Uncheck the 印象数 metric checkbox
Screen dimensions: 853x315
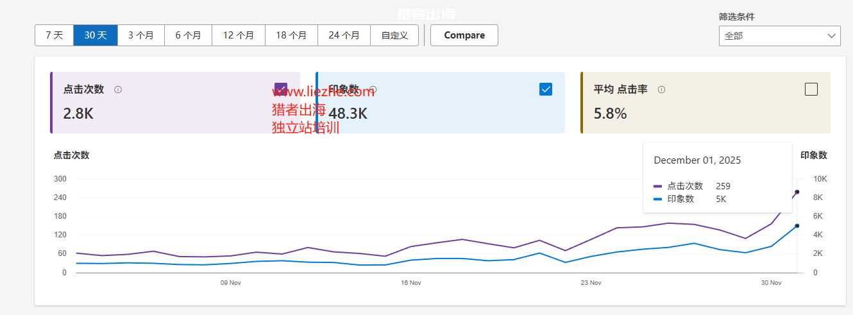tap(546, 89)
